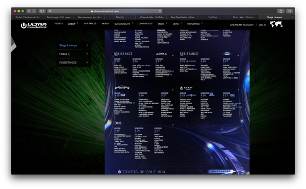Switch to the Reel Candidates tab

pos(183,17)
